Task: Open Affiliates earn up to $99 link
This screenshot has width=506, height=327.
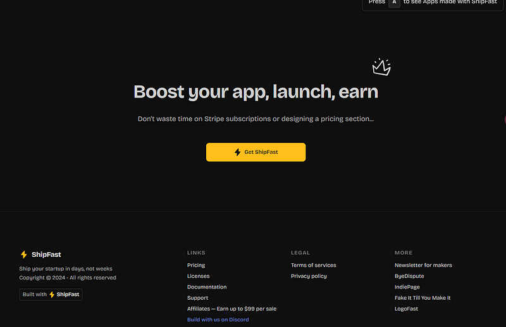Action: pos(231,309)
